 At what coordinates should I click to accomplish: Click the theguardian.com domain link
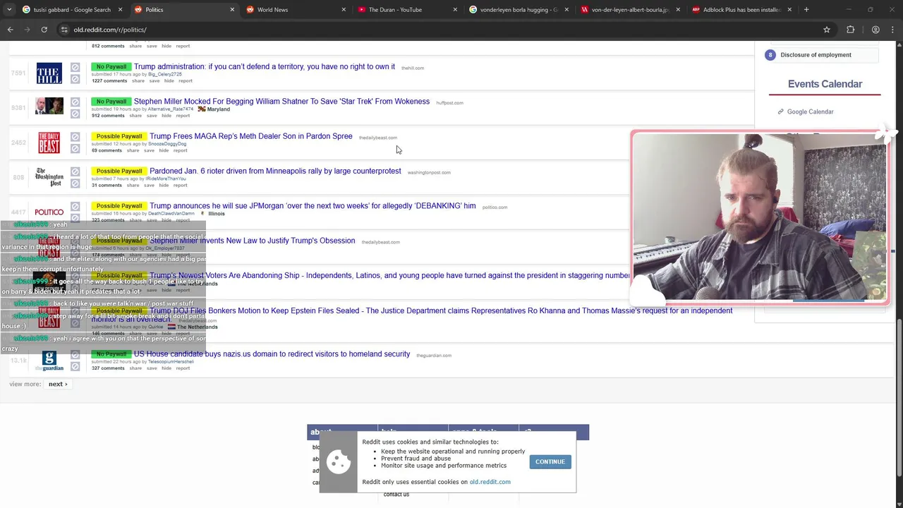click(434, 356)
